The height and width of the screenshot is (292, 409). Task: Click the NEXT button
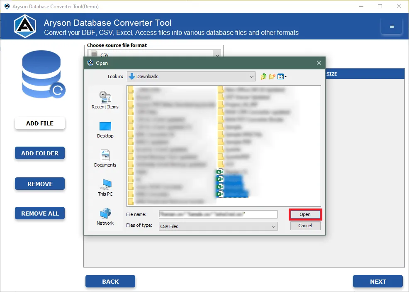pos(378,282)
